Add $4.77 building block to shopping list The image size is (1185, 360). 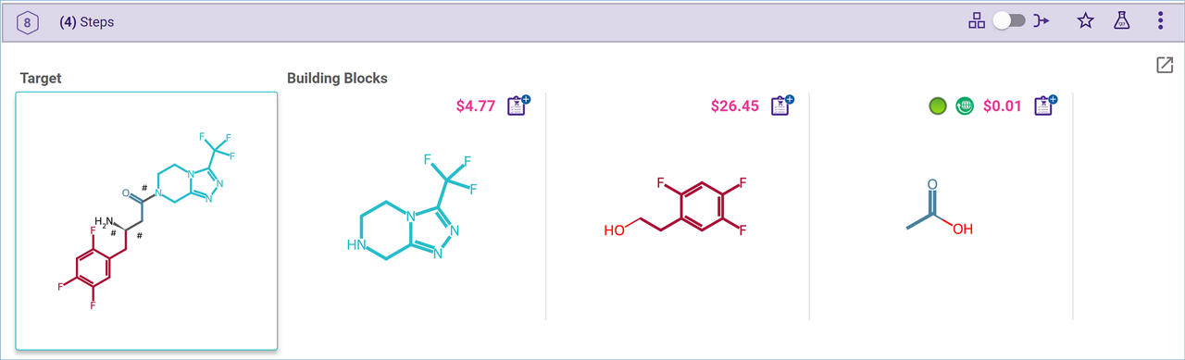coord(518,105)
